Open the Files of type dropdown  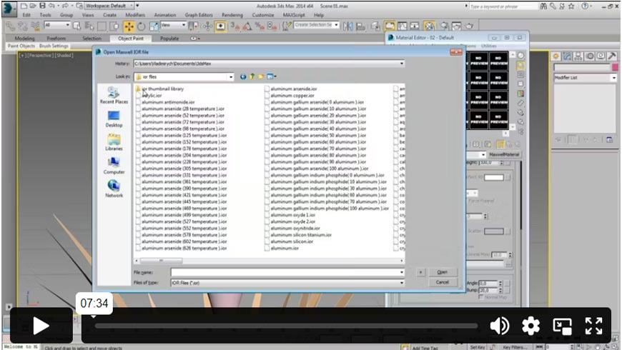(402, 283)
